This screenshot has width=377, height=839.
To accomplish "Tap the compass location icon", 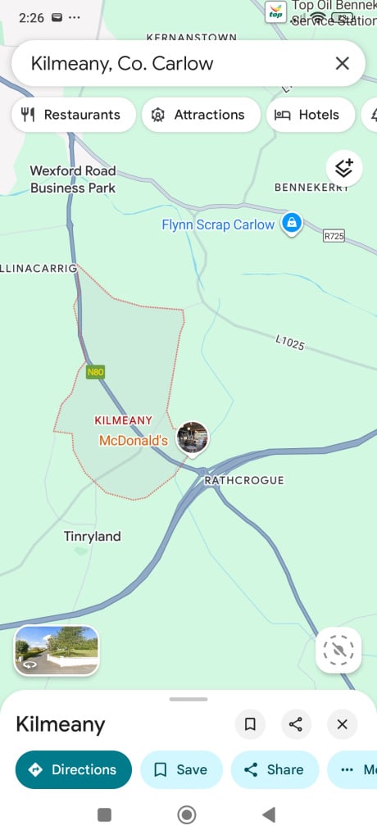I will 338,650.
